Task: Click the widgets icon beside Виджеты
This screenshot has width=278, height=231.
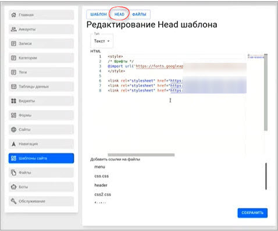Action: click(x=13, y=101)
